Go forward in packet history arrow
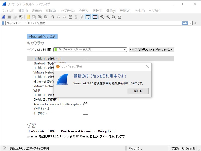The image size is (201, 151). coord(64,17)
